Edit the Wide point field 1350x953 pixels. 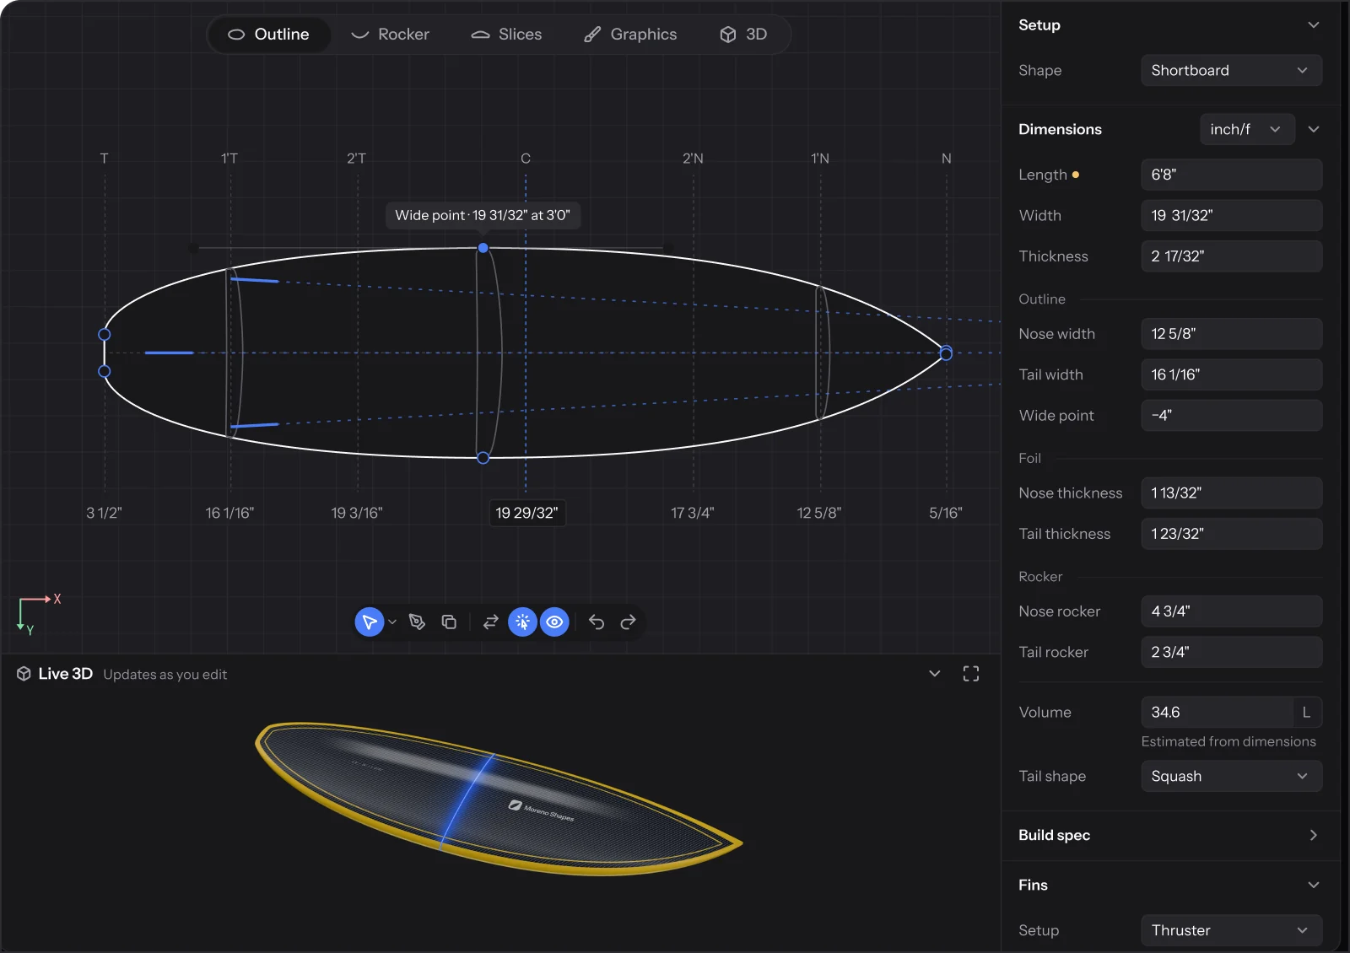tap(1231, 416)
